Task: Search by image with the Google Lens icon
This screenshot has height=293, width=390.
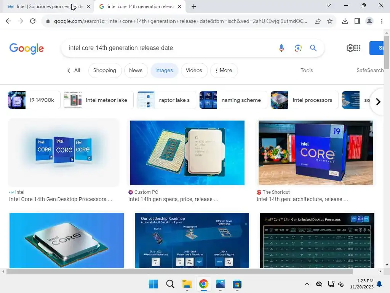Action: (298, 48)
